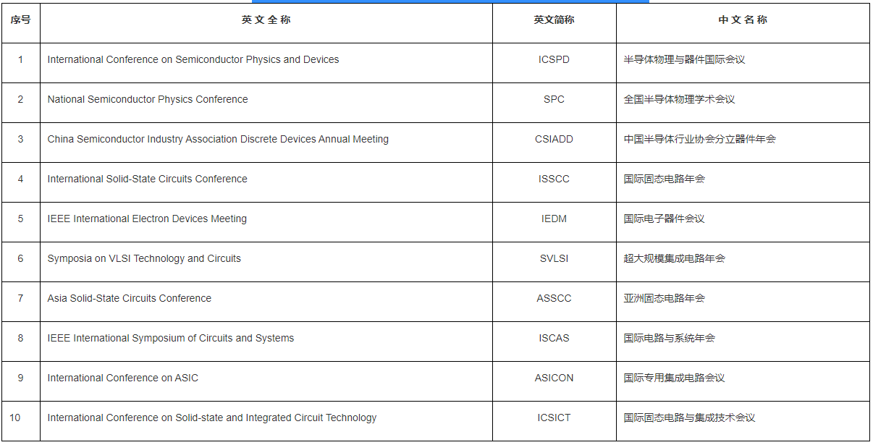This screenshot has height=445, width=873.
Task: Click the 超大规模集成电路年会 cell
Action: (674, 259)
